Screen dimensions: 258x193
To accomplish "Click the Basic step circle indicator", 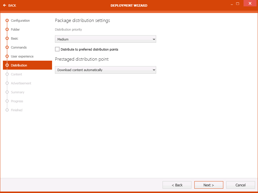I will point(7,38).
